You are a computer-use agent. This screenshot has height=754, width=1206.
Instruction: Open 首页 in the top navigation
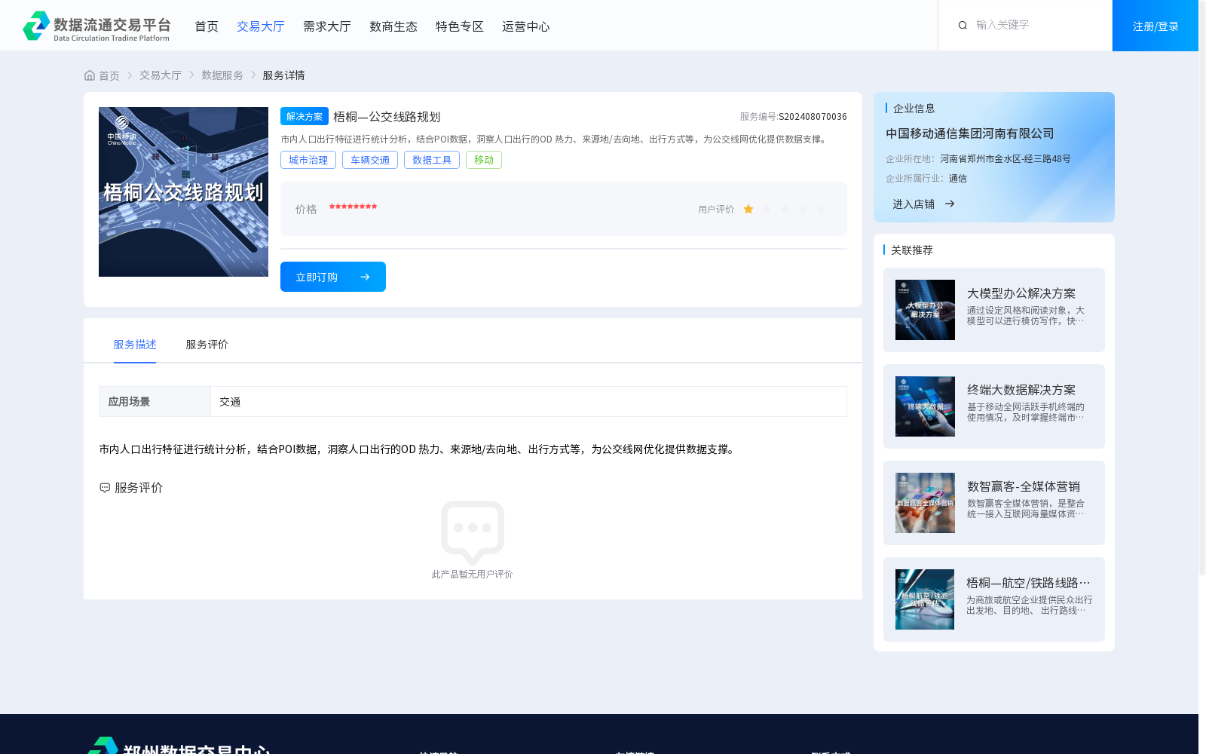coord(207,26)
